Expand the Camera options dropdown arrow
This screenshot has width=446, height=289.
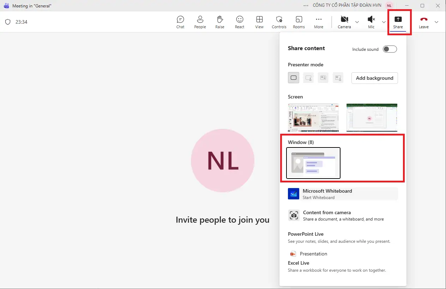click(357, 22)
